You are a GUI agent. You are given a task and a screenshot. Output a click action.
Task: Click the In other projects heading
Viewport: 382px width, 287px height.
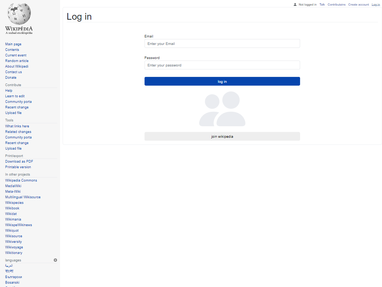17,174
